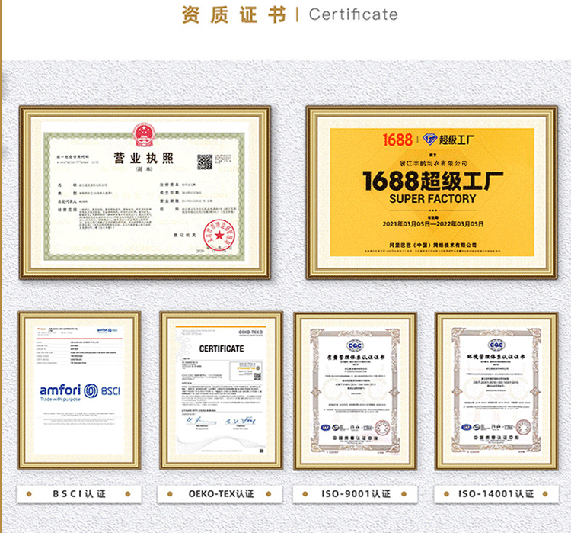Click the ISO-9001认证 label
Screen dimensions: 571x533
[356, 494]
